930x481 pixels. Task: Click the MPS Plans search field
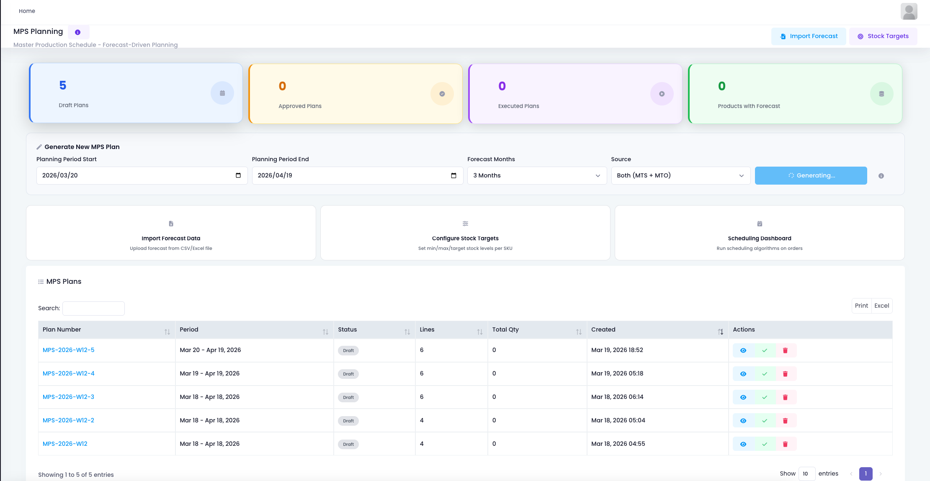93,309
